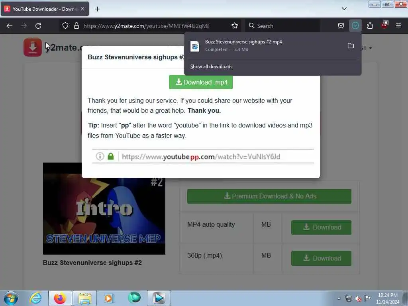Click the muted volume tray icon
Image resolution: width=408 pixels, height=306 pixels.
(358, 299)
